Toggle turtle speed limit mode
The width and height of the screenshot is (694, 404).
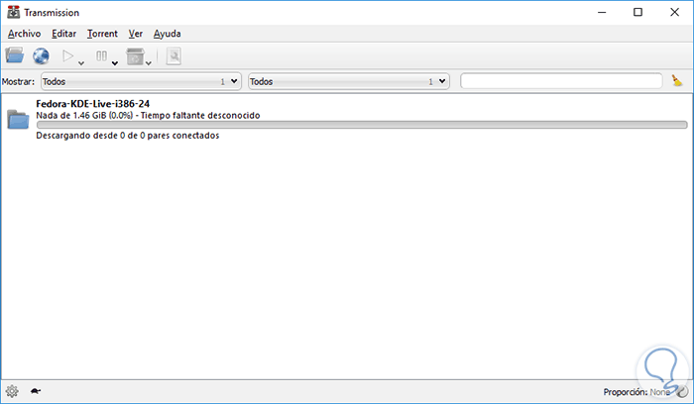[x=36, y=391]
